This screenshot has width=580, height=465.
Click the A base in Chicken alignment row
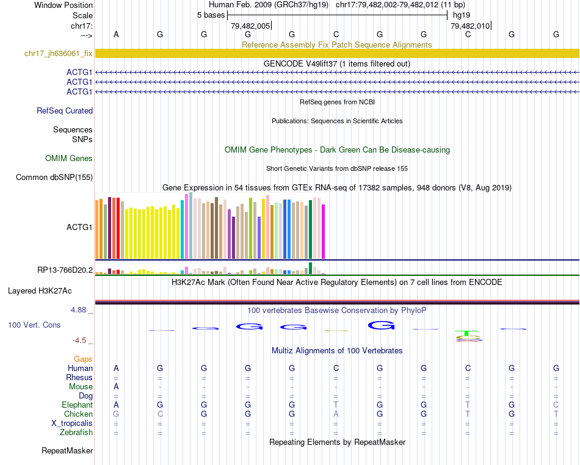[336, 414]
